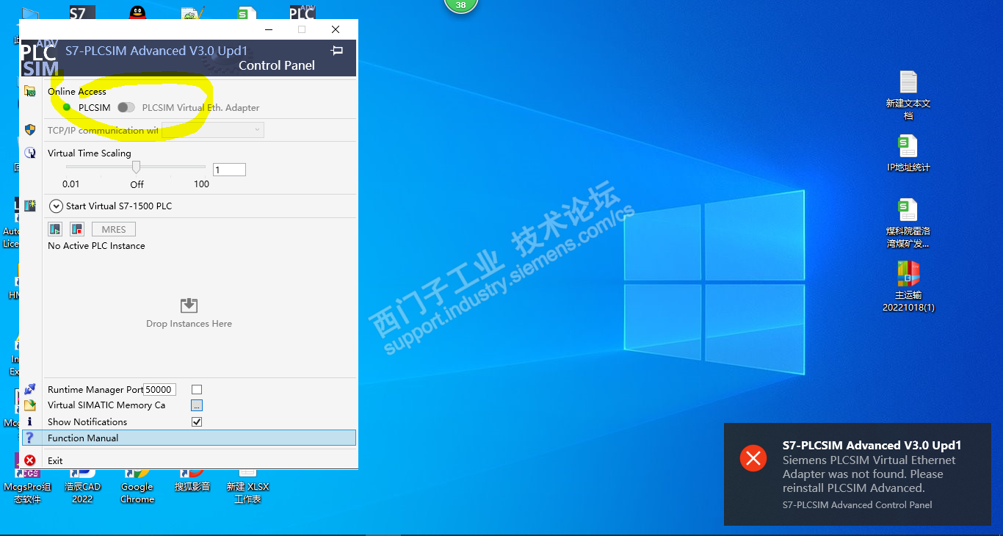
Task: Minimize the PLCSIM Advanced Control Panel window
Action: 269,29
